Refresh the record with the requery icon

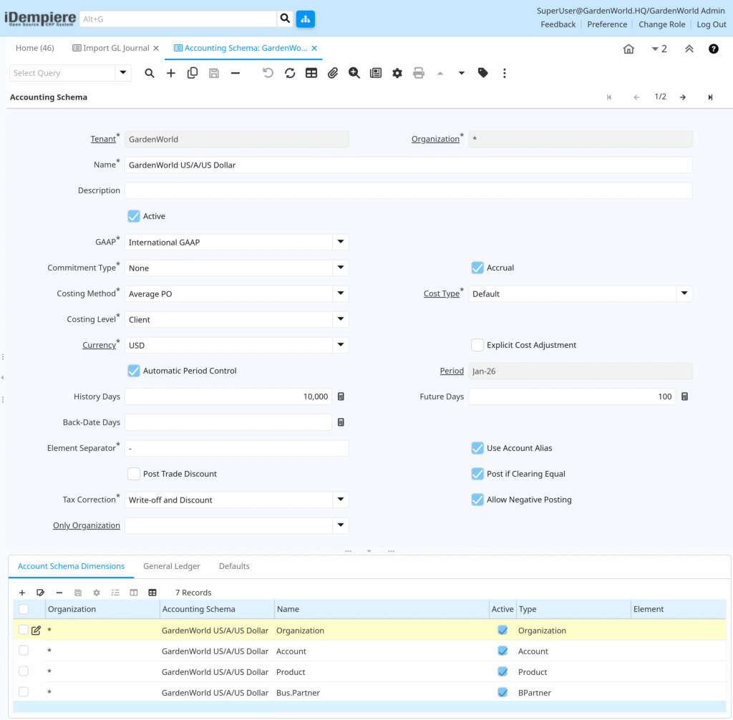tap(289, 72)
